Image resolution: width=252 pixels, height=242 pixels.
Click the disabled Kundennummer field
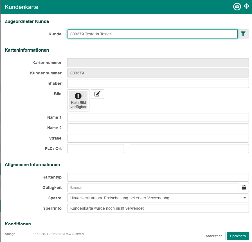[x=158, y=73]
